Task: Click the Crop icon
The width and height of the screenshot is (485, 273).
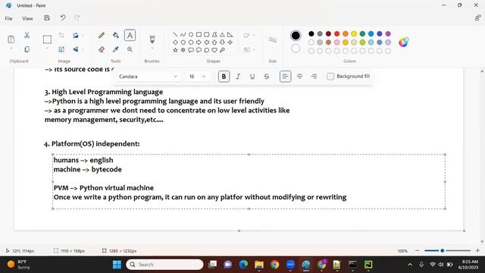Action: tap(61, 36)
